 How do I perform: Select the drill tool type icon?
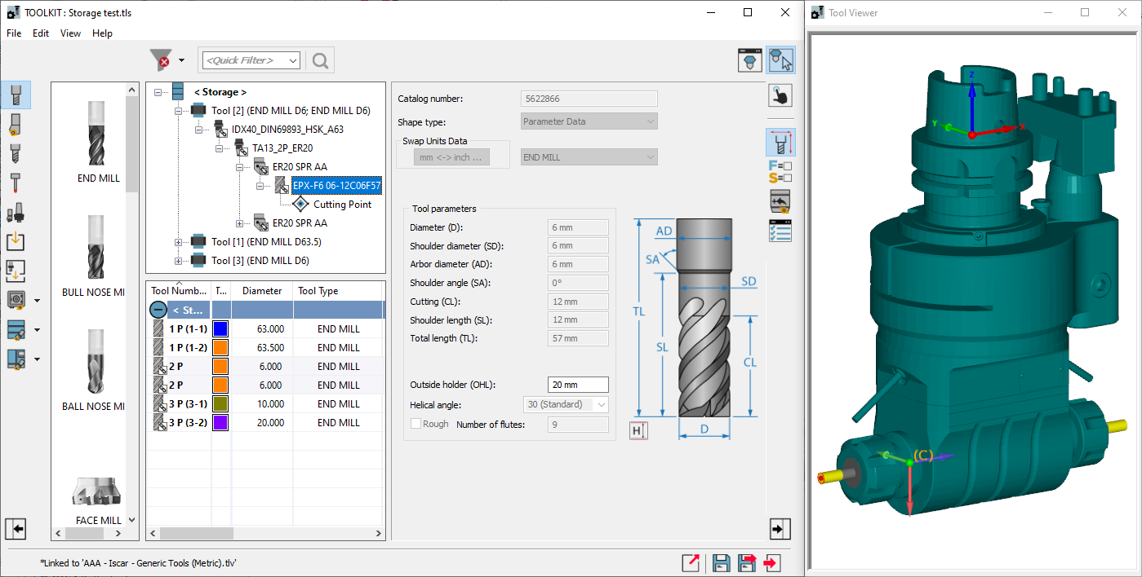pyautogui.click(x=16, y=153)
